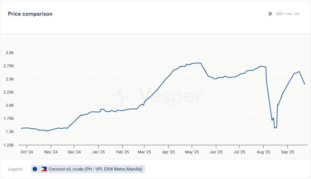Click the Vesper watermark logo mark
311x179 pixels.
pos(123,96)
